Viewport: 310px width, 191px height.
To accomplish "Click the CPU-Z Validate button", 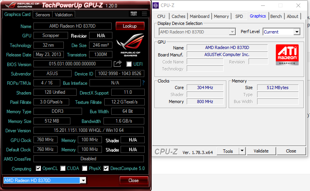I will 261,151.
